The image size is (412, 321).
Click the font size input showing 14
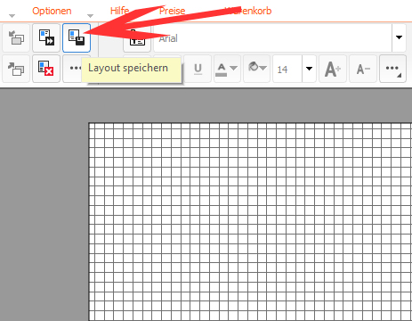[x=287, y=69]
